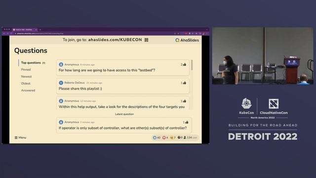Switch to the Answered questions filter

(28, 90)
